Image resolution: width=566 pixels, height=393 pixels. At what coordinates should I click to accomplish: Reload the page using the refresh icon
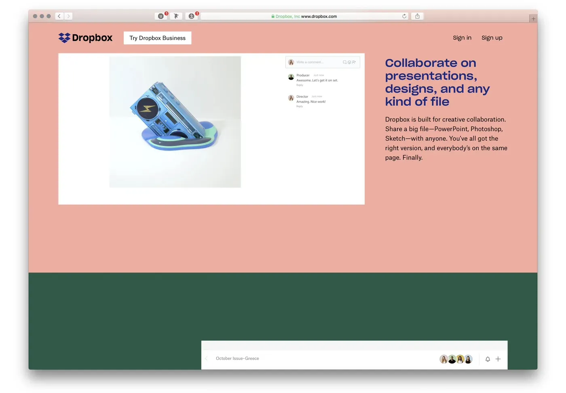(404, 16)
